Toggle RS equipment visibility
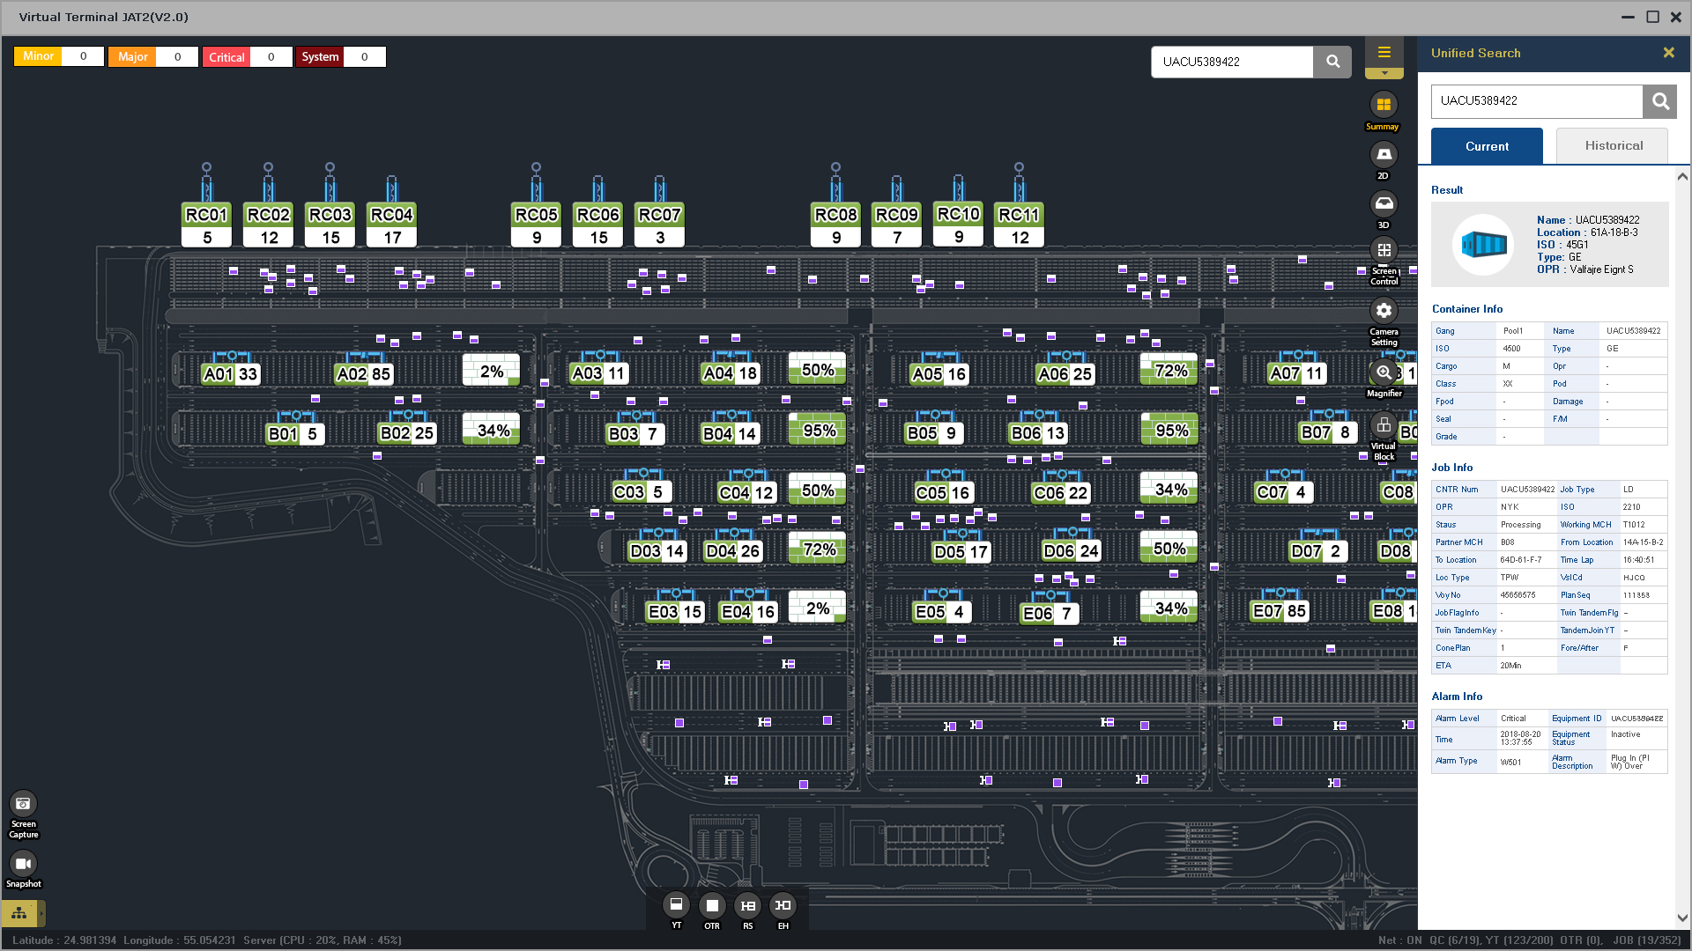The width and height of the screenshot is (1692, 951). tap(747, 905)
